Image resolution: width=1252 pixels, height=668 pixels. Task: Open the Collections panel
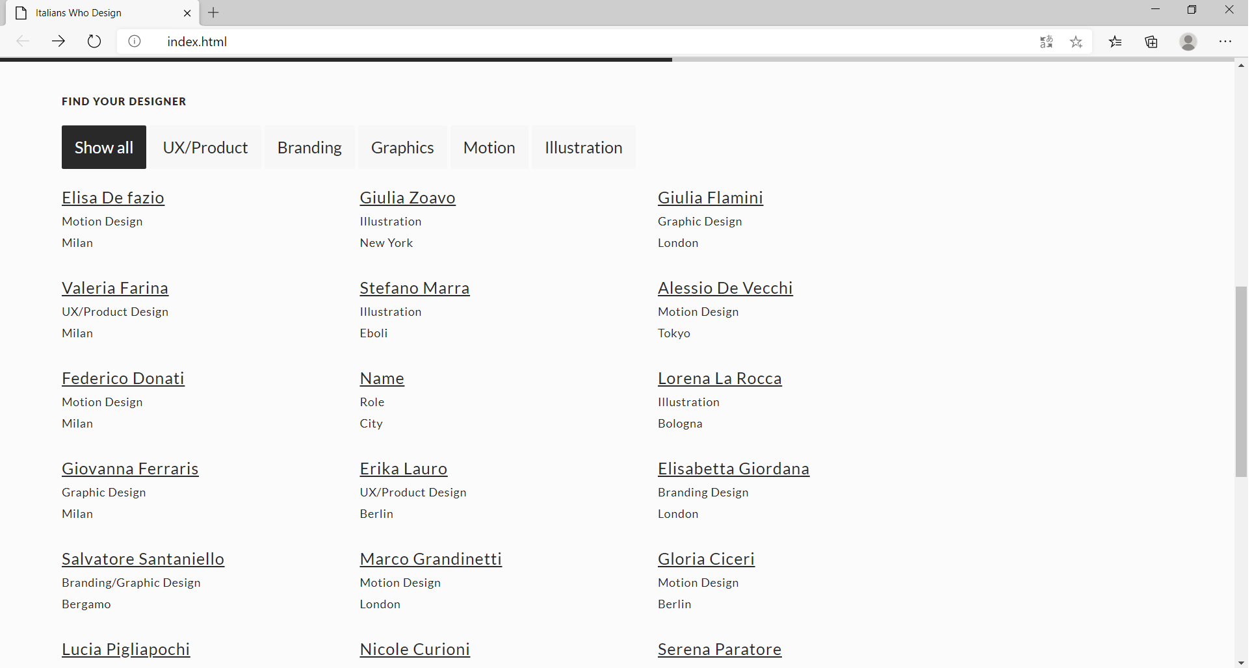pyautogui.click(x=1151, y=41)
